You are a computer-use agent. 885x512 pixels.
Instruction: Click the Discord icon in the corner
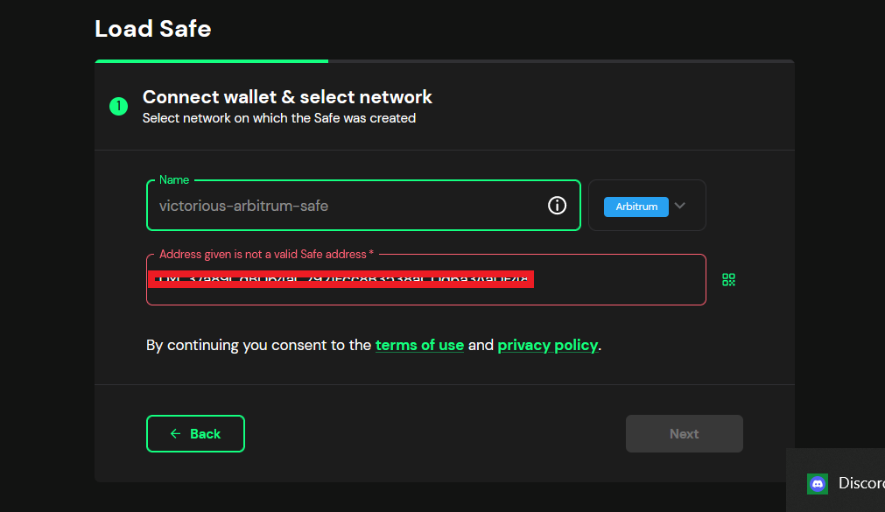point(817,483)
